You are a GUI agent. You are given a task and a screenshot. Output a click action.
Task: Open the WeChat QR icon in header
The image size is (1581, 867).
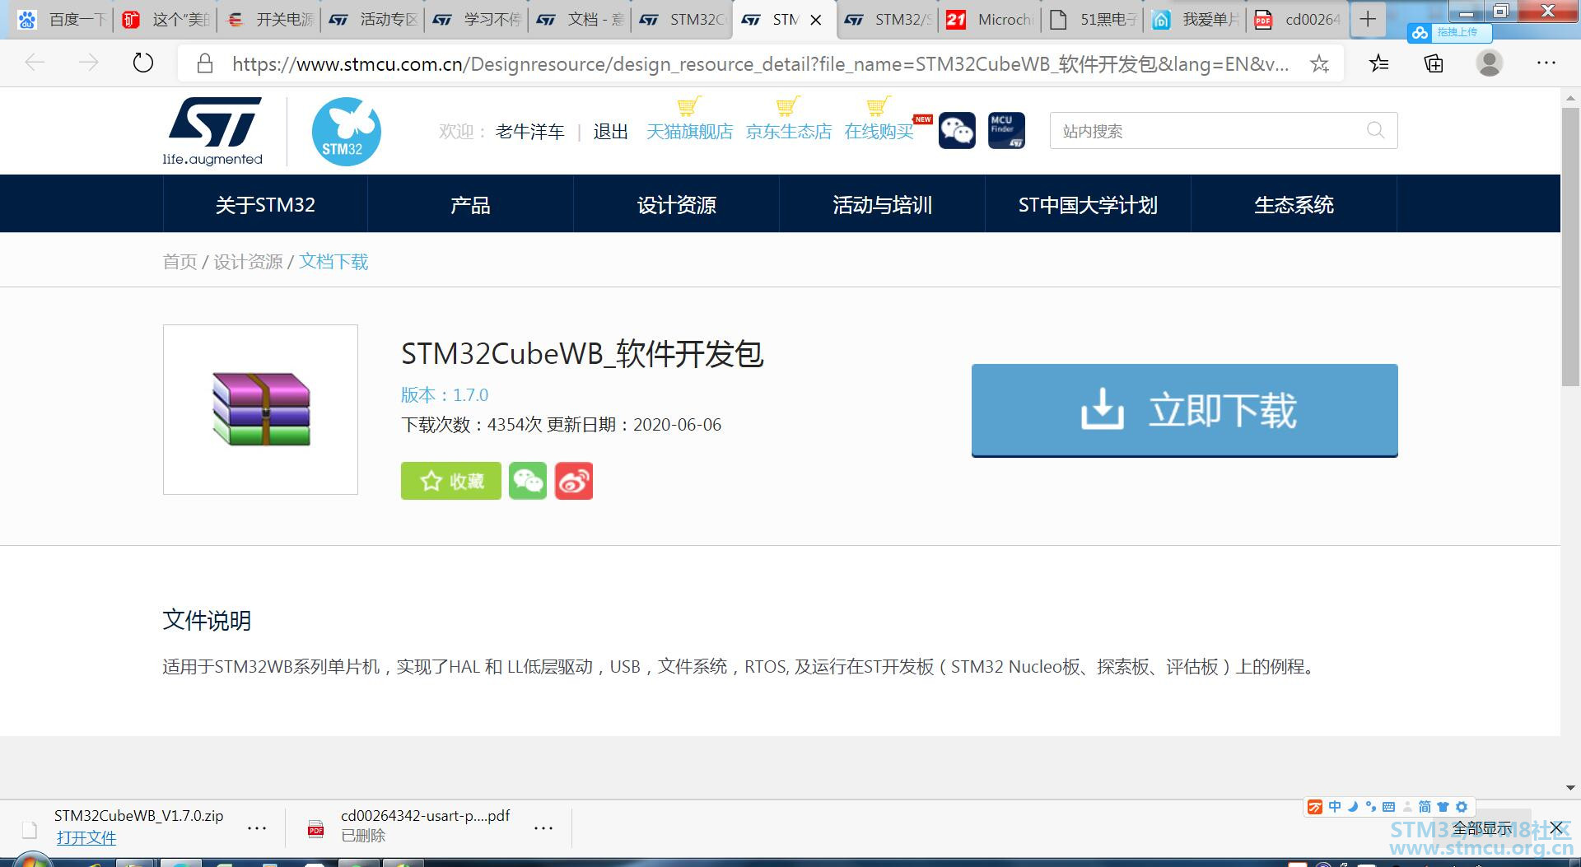(957, 131)
